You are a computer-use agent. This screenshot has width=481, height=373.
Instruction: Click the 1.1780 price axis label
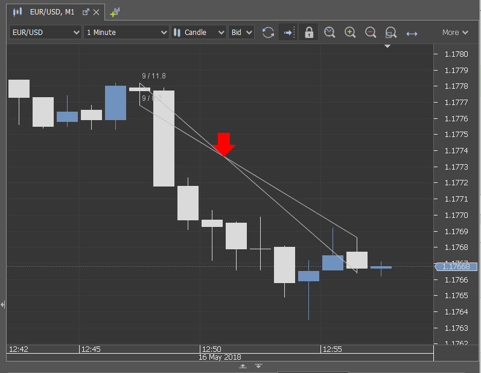(456, 54)
